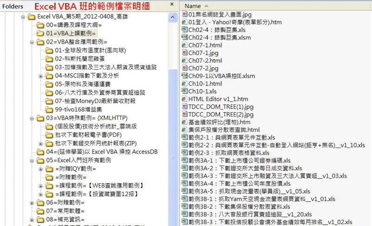Click folder icon of 03=VBA特殊範例= (XMLHTTP)

pyautogui.click(x=40, y=118)
